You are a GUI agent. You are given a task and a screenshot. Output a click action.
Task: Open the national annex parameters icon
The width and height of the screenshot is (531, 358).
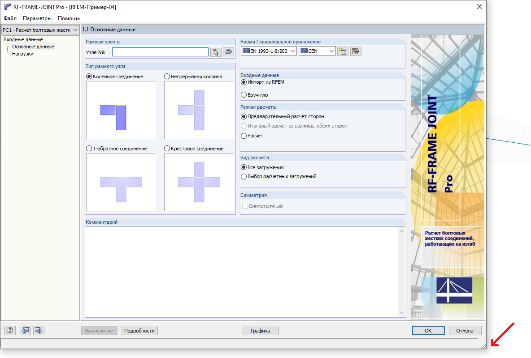pyautogui.click(x=356, y=51)
